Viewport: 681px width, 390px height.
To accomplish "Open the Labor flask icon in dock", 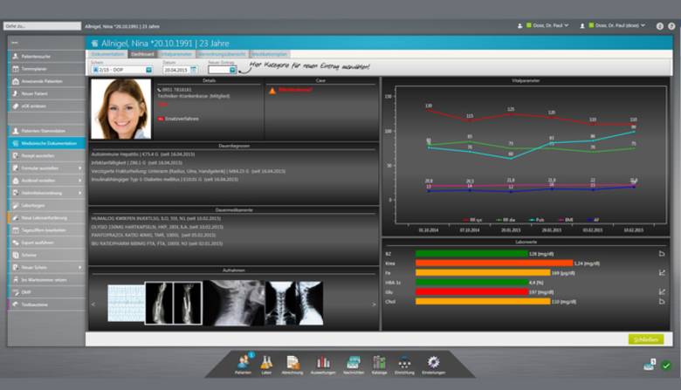I will point(266,361).
